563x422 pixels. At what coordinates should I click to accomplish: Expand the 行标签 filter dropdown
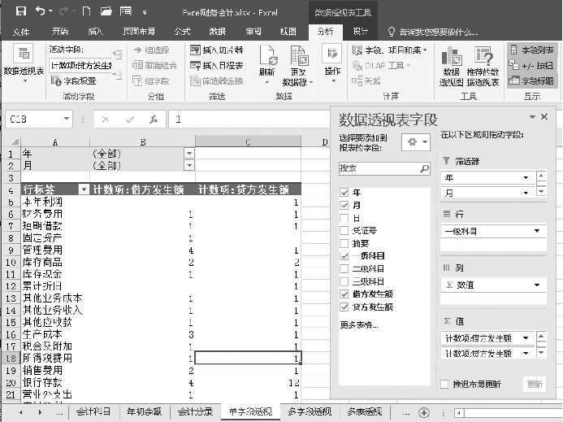[x=83, y=189]
